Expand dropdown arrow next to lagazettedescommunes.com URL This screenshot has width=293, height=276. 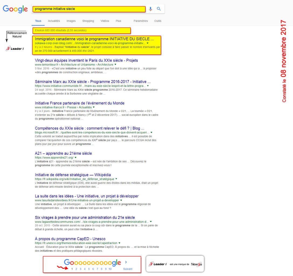151,222
